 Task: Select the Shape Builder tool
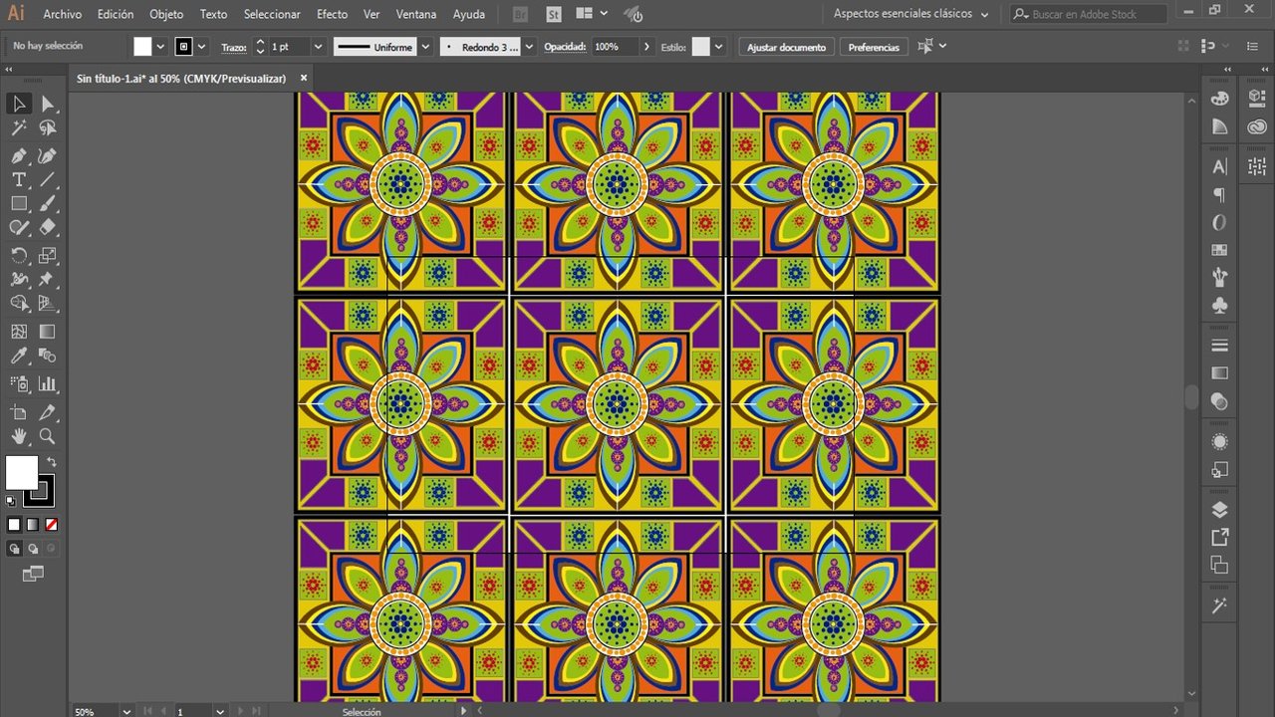point(19,303)
